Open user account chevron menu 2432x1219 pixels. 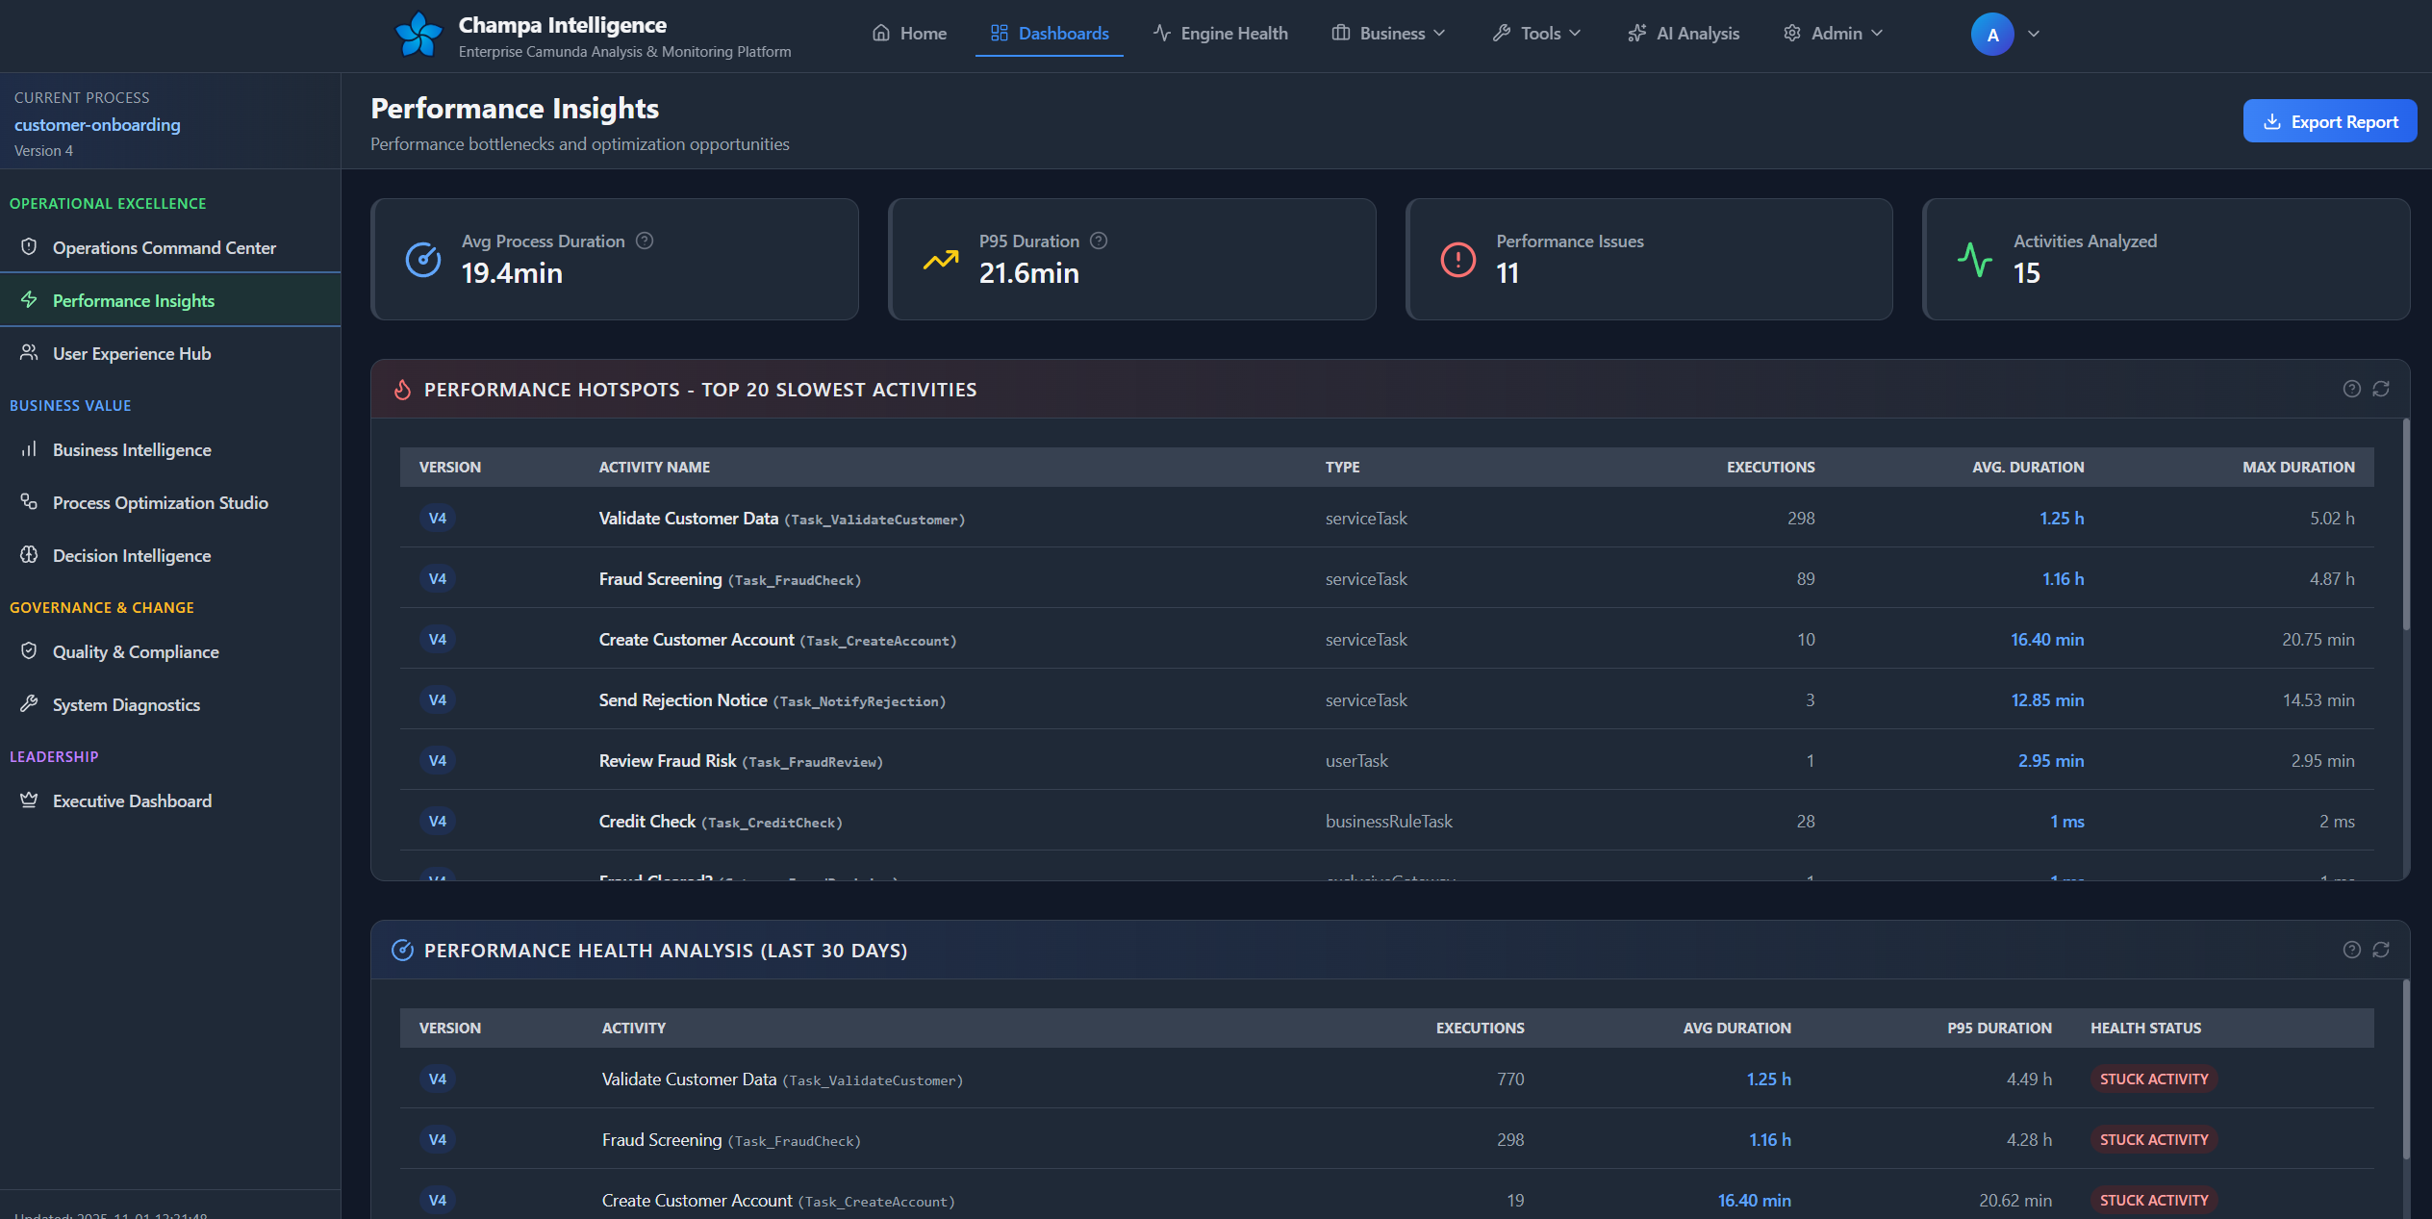click(2034, 34)
